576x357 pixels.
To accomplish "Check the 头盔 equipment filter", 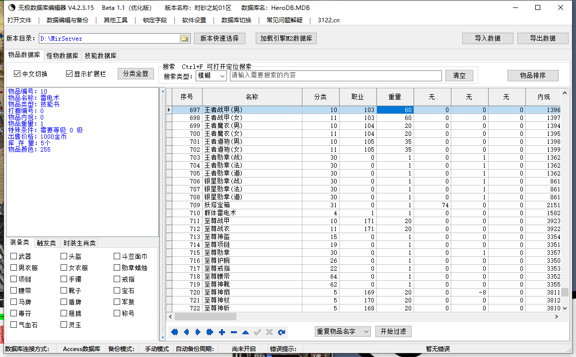I will point(64,256).
